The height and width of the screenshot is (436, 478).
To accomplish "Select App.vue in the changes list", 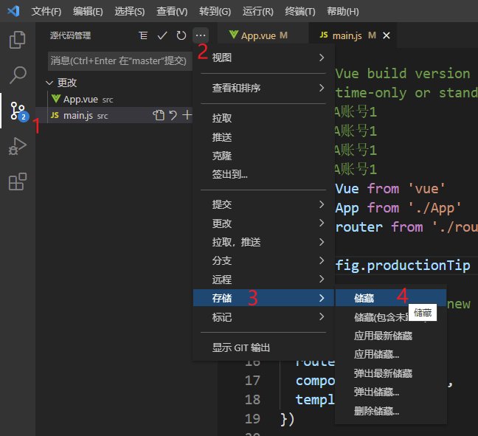I will coord(114,99).
